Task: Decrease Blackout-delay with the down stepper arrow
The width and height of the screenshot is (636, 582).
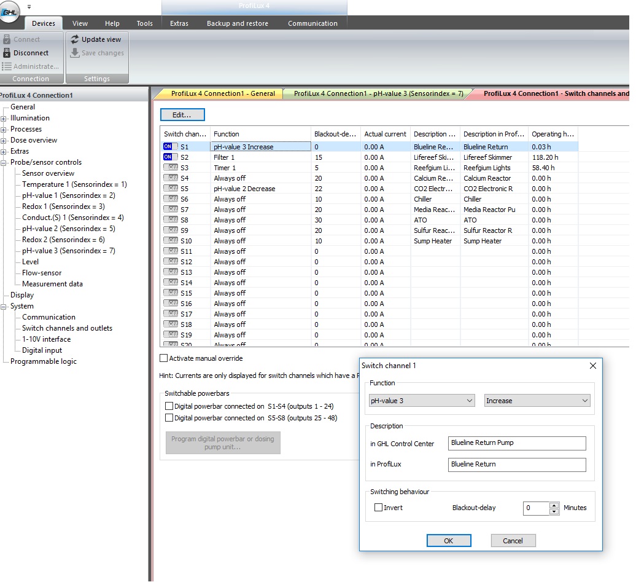Action: tap(554, 511)
